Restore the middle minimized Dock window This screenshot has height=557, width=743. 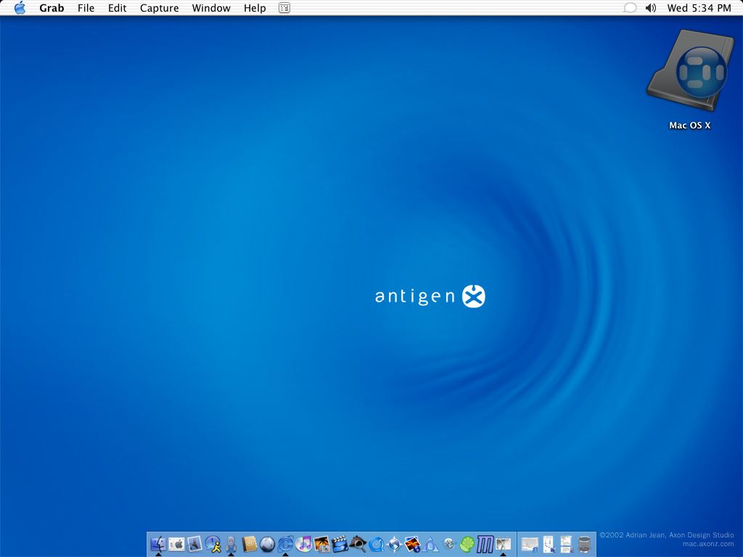[x=549, y=544]
